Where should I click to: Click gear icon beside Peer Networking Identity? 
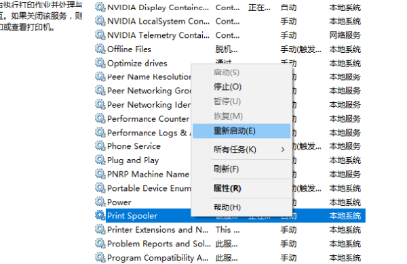click(x=100, y=105)
